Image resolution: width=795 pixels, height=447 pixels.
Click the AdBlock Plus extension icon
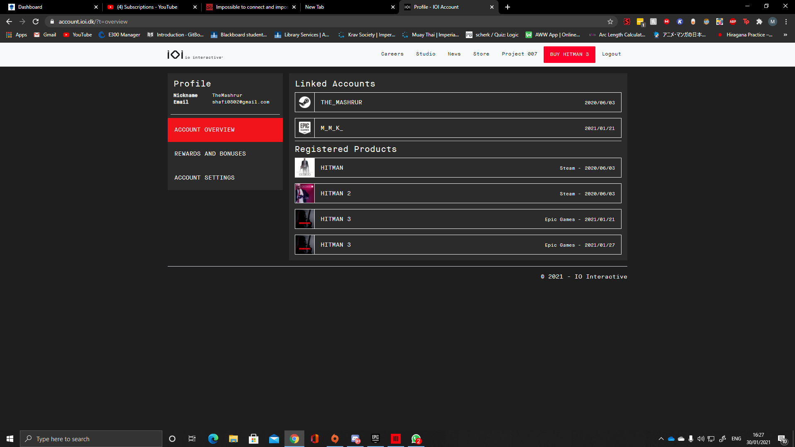(x=732, y=22)
